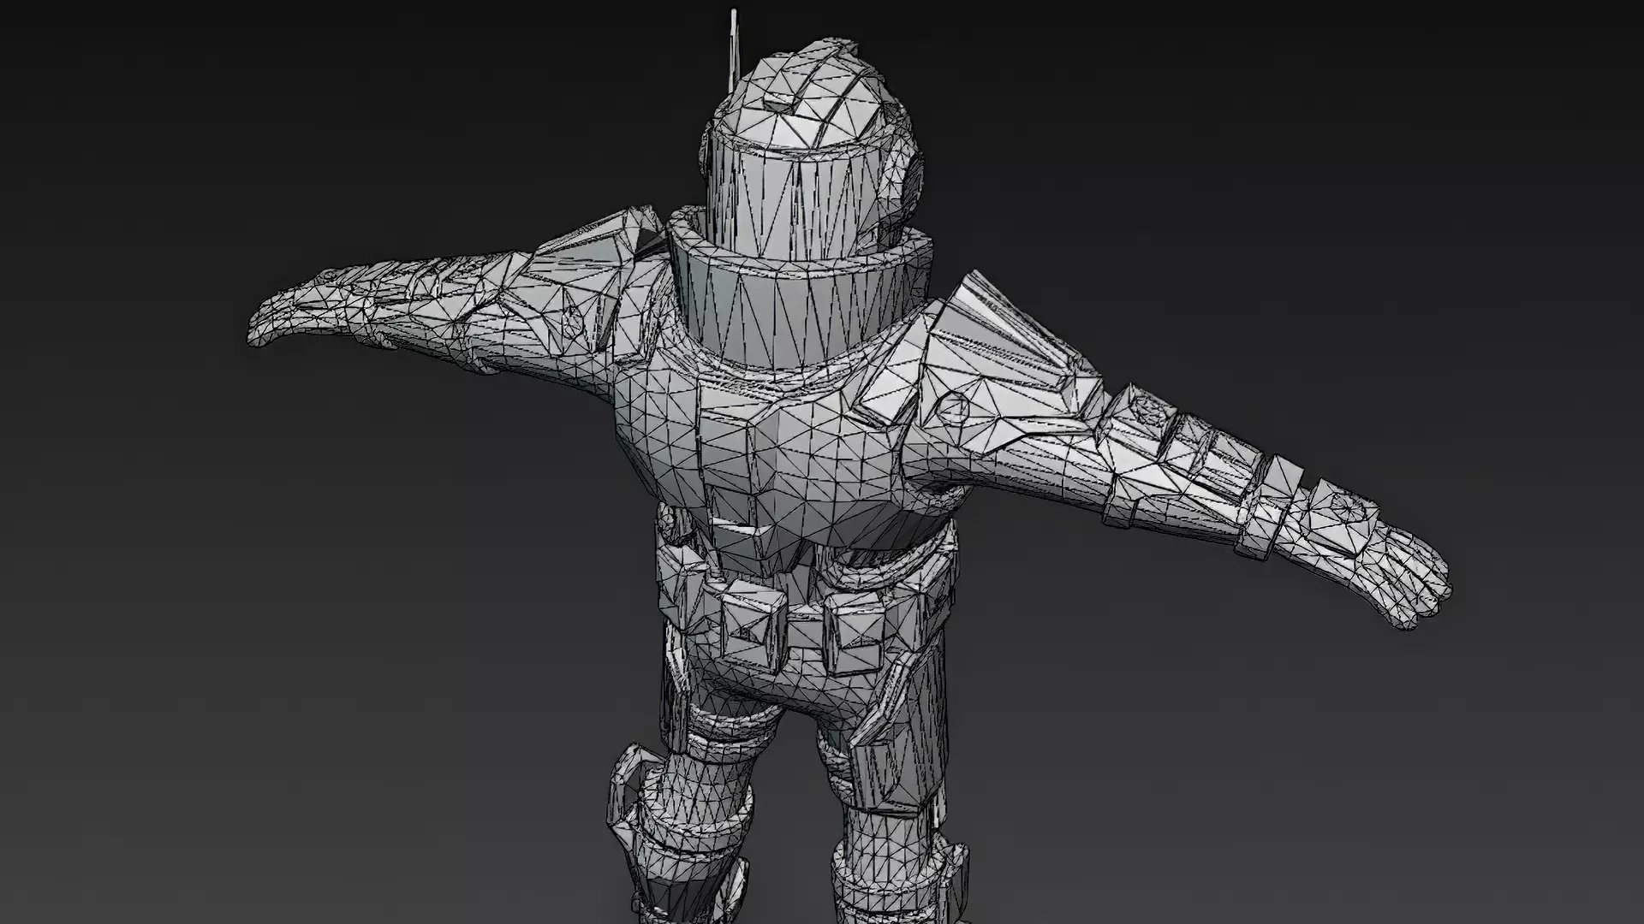1644x924 pixels.
Task: Click the antenna on the helmet
Action: coord(734,50)
